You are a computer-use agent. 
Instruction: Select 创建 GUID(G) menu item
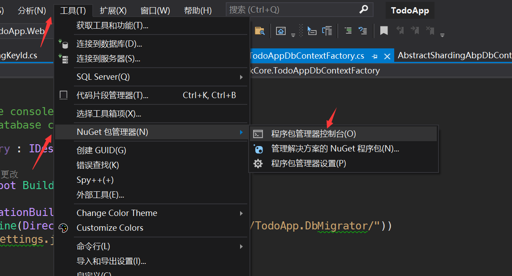151,150
